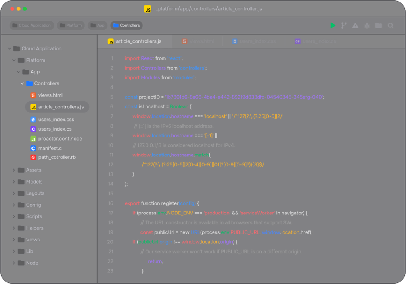Click the blue Controllers folder icon in tree
406x284 pixels.
point(29,83)
